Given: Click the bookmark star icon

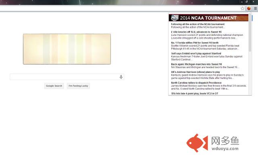Looking at the screenshot, I should click(242, 8).
